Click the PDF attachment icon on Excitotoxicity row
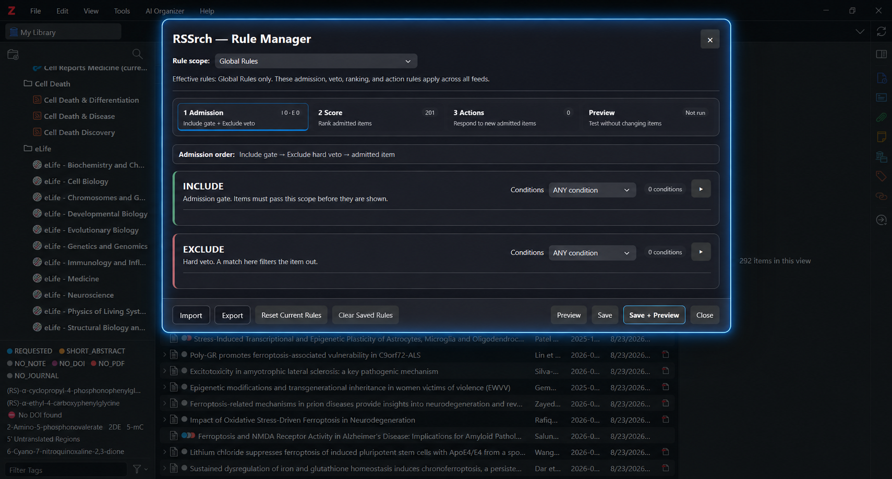The width and height of the screenshot is (892, 479). tap(666, 371)
